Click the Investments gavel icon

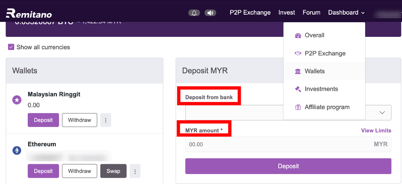(298, 89)
